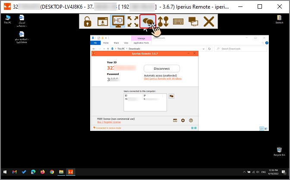The image size is (290, 180).
Task: Select Word document below on remote desktop
Action: [x=22, y=37]
